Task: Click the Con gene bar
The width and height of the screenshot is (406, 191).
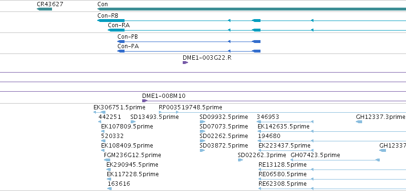Action: (x=252, y=9)
